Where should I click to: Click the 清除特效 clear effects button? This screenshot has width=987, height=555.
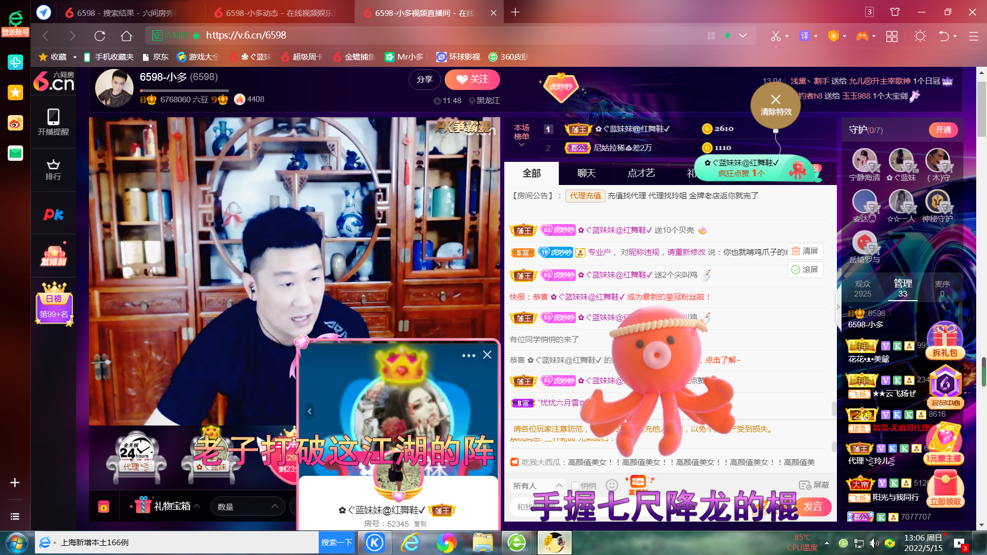click(775, 105)
